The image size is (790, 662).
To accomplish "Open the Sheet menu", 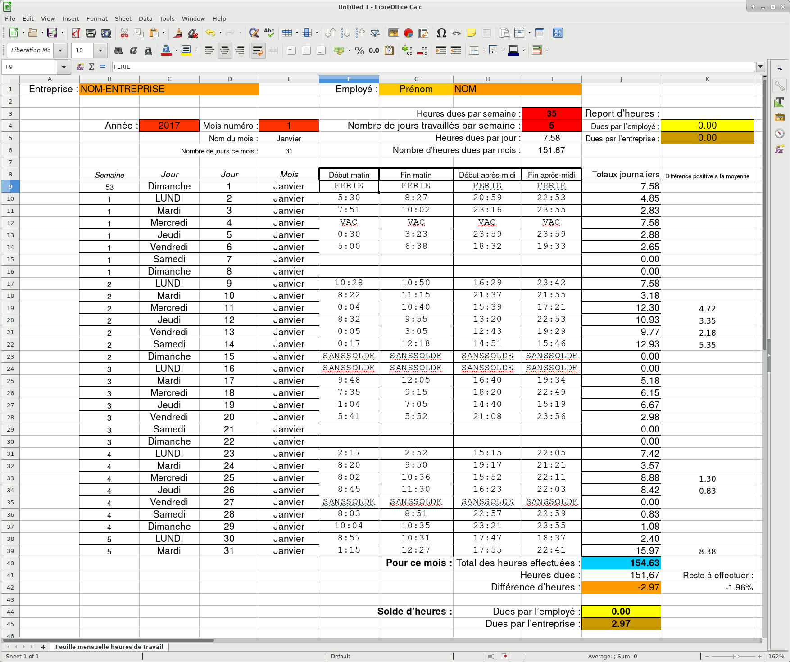I will [123, 18].
